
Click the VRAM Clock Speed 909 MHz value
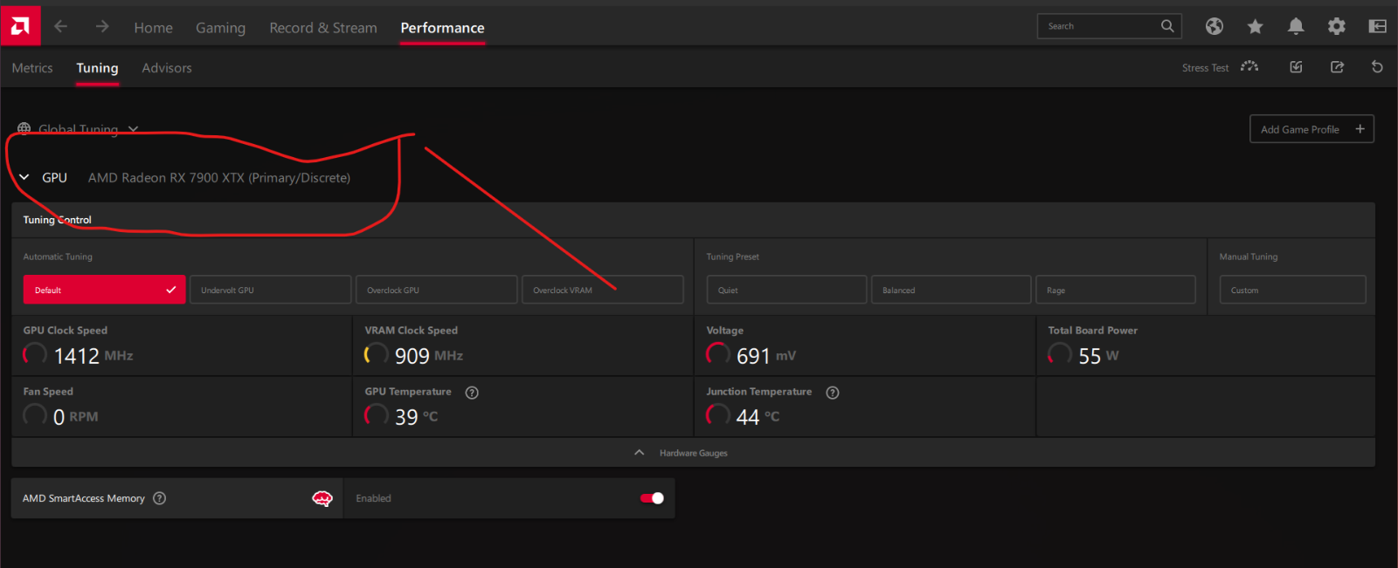pos(429,356)
